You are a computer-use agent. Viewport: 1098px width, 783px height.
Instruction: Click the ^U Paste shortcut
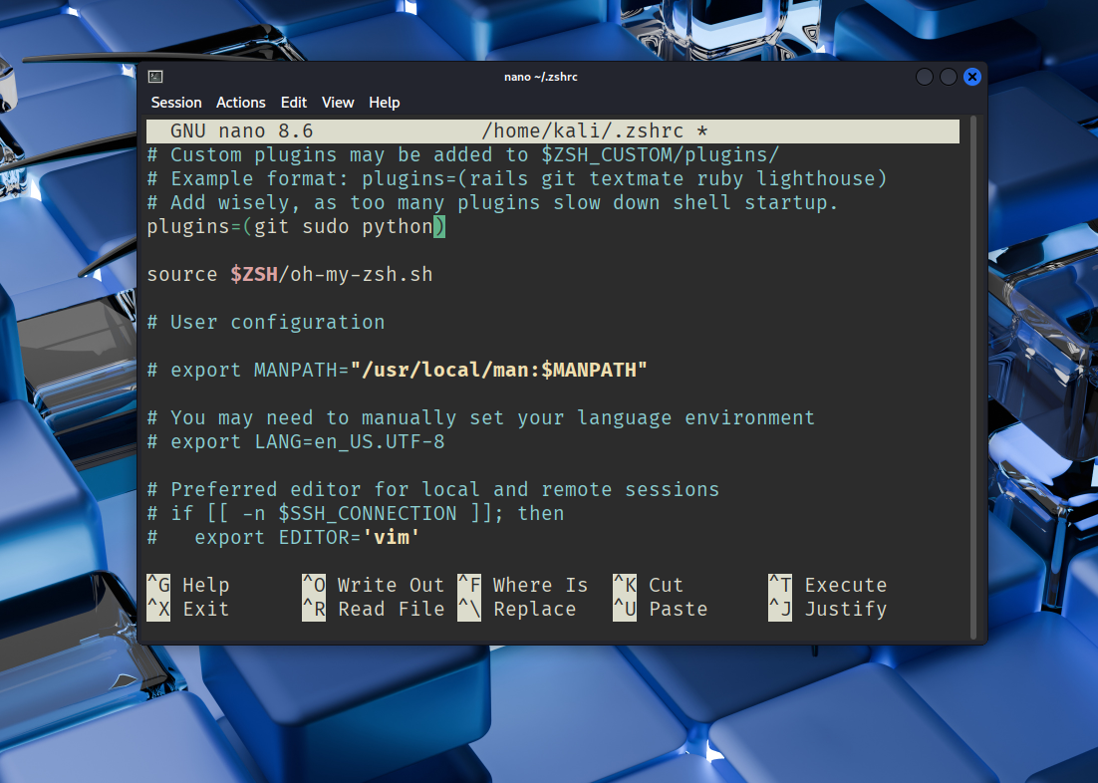(x=661, y=610)
